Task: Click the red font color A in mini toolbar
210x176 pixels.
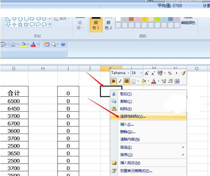Action: [x=153, y=81]
